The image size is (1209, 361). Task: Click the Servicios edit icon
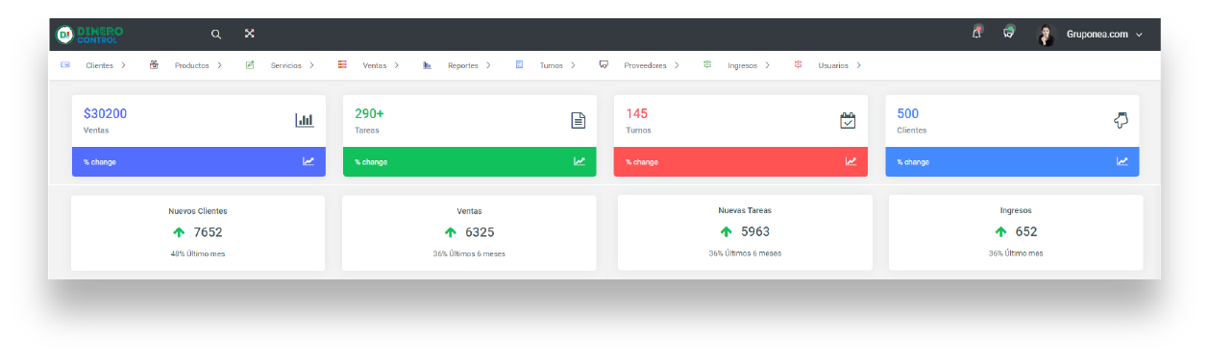click(250, 65)
